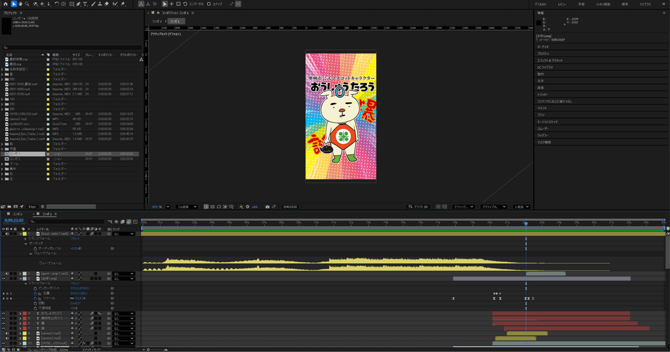The height and width of the screenshot is (352, 670).
Task: Toggle the 位置 (Position) stopwatch
Action: tap(35, 293)
